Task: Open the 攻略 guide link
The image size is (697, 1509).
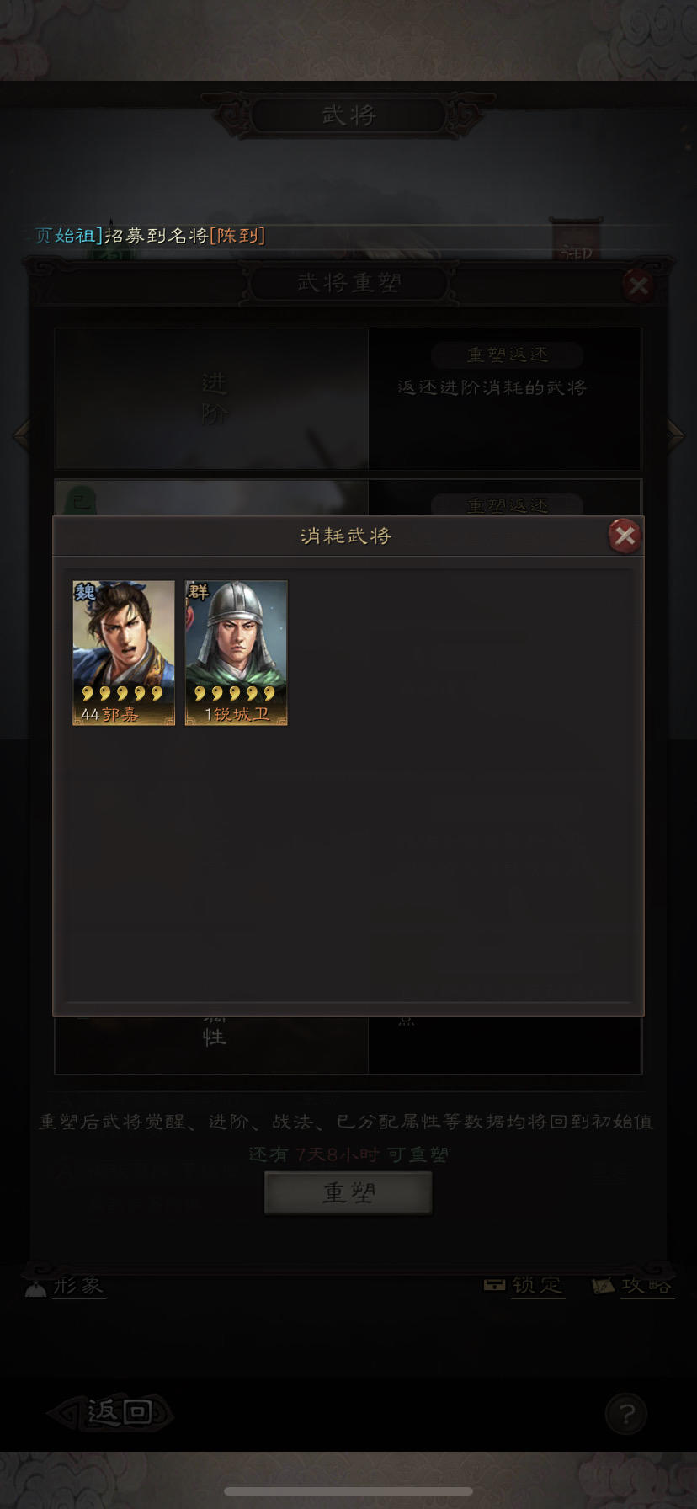Action: tap(632, 1285)
